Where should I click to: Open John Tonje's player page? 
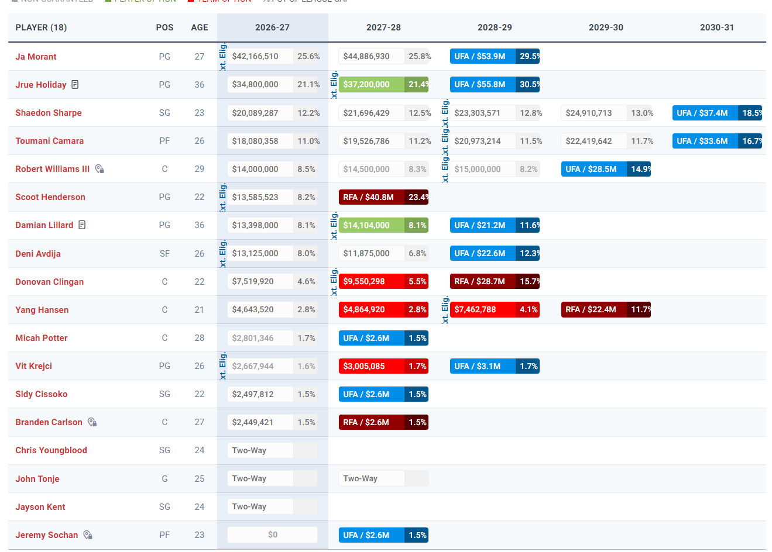[x=37, y=479]
